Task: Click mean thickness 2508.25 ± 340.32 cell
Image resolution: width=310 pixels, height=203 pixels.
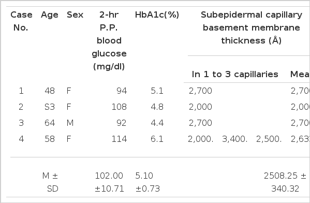Action: [x=285, y=182]
